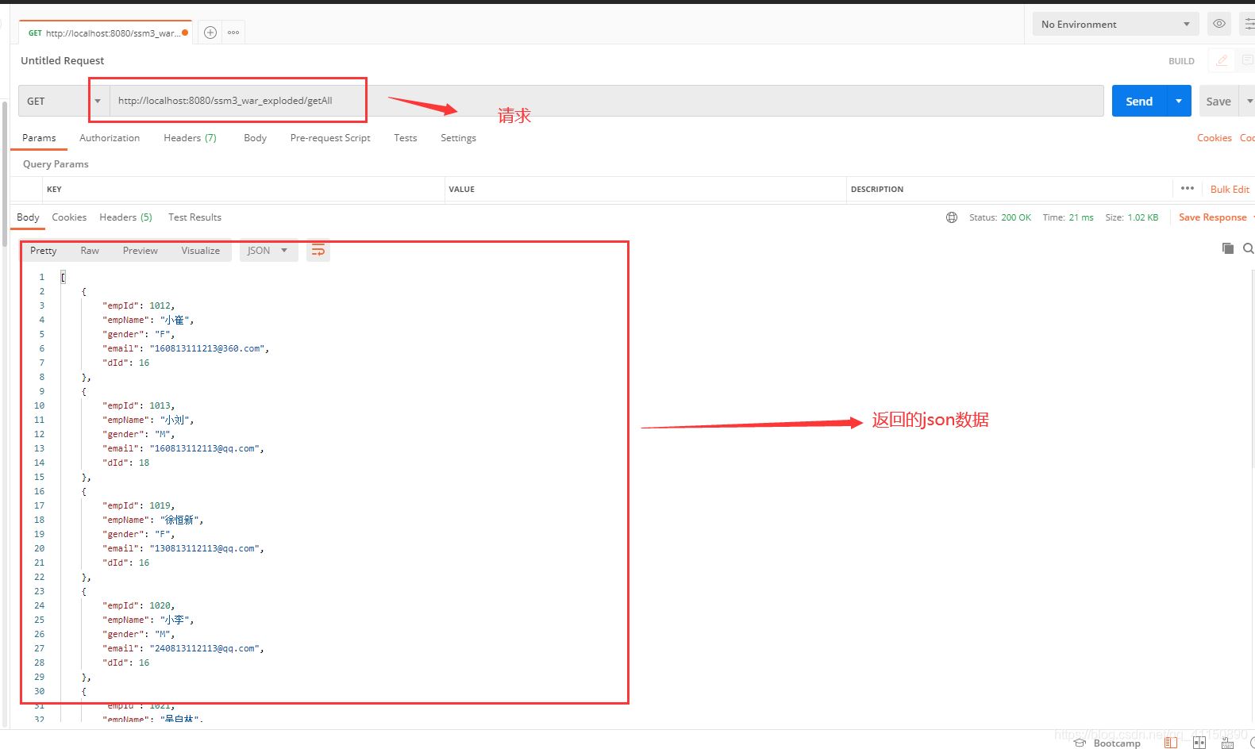Open the tab options three-dot menu
Viewport: 1255px width, 749px height.
tap(233, 33)
